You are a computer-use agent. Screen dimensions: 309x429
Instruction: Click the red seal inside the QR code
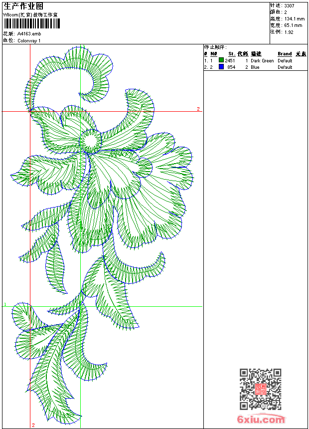260,390
